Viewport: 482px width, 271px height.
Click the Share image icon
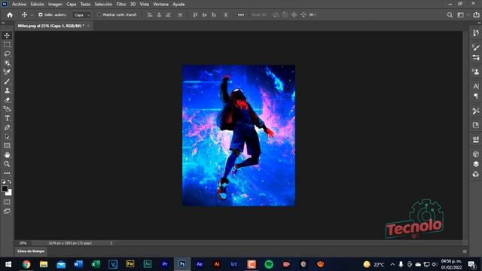click(476, 14)
